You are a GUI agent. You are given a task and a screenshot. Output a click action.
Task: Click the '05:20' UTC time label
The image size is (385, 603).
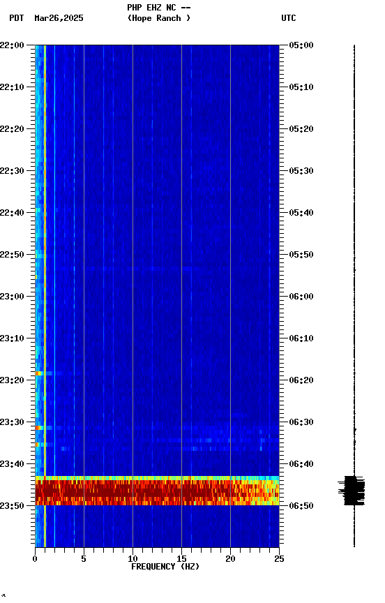click(x=301, y=129)
